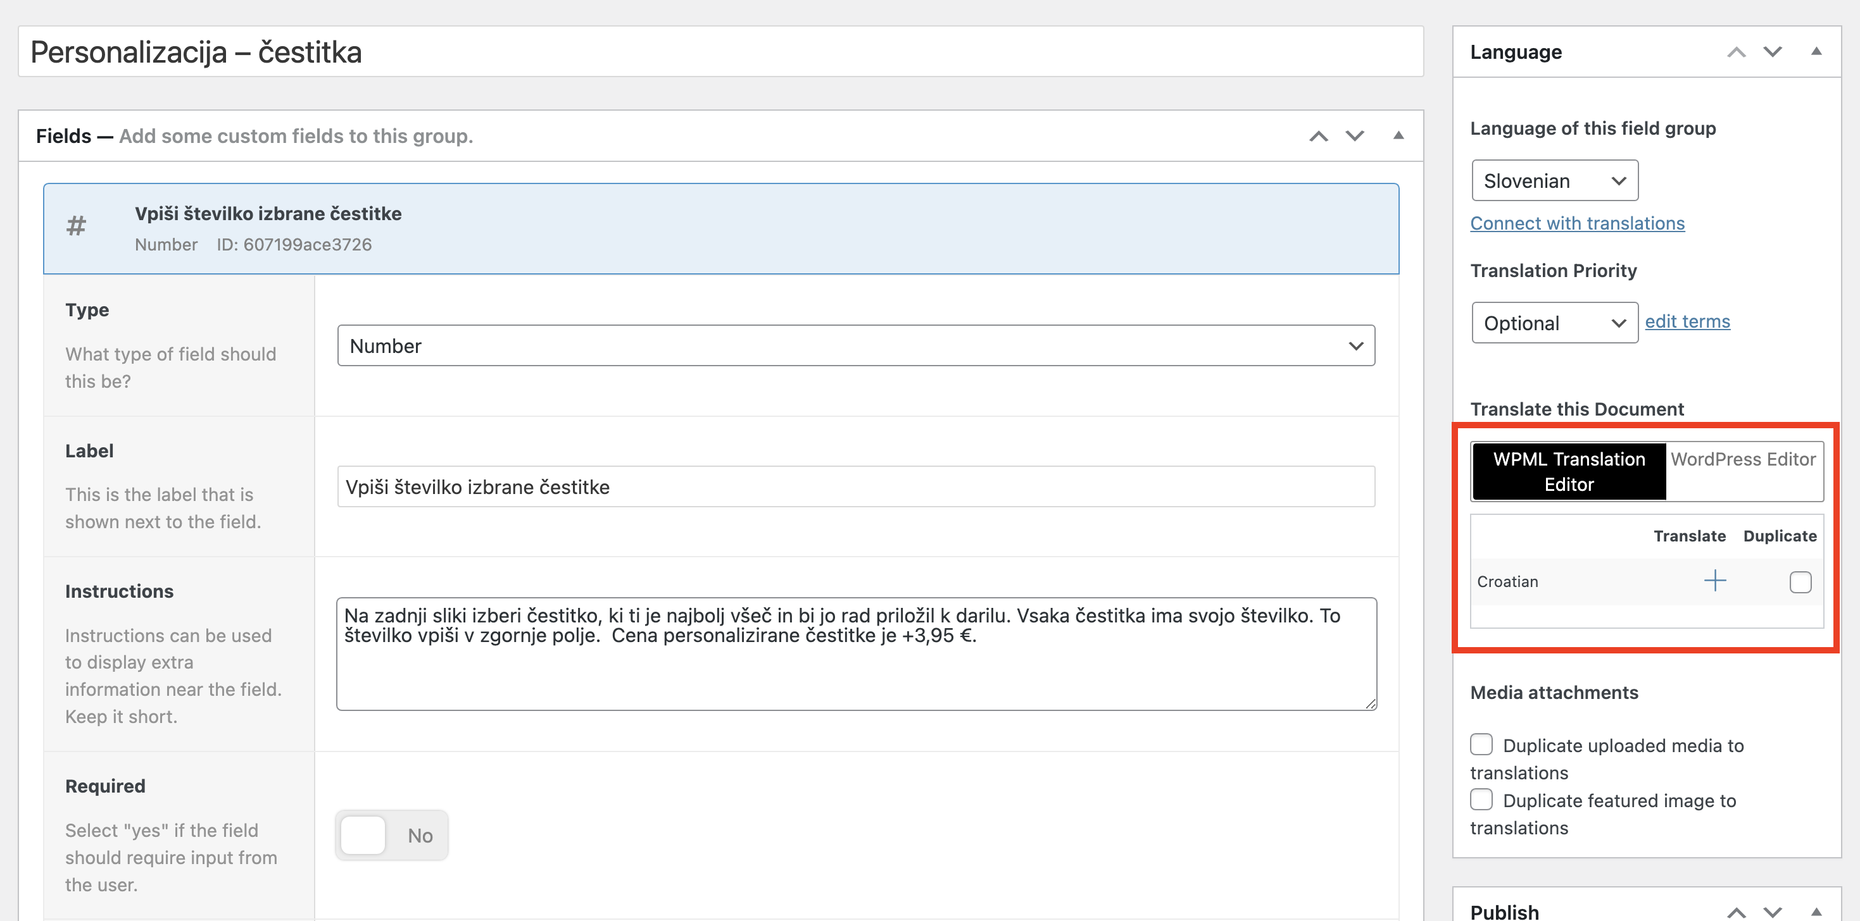Click inside the Instructions textarea

[x=857, y=654]
